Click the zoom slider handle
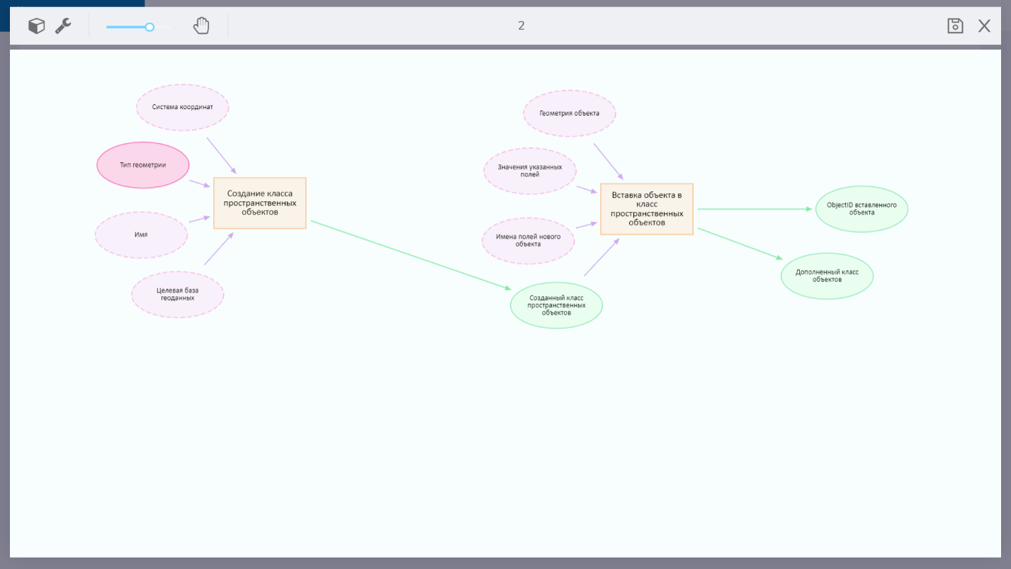 [149, 27]
